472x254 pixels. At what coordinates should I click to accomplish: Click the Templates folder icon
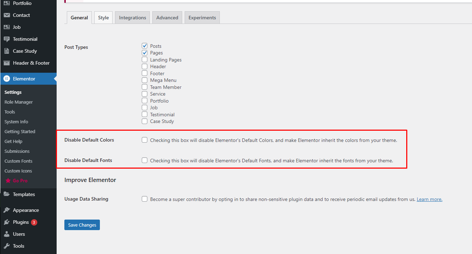[7, 194]
